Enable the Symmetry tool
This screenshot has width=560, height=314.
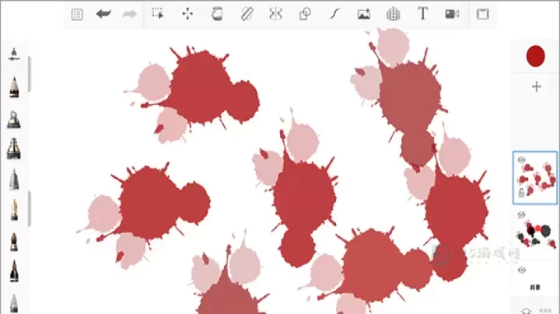coord(275,14)
